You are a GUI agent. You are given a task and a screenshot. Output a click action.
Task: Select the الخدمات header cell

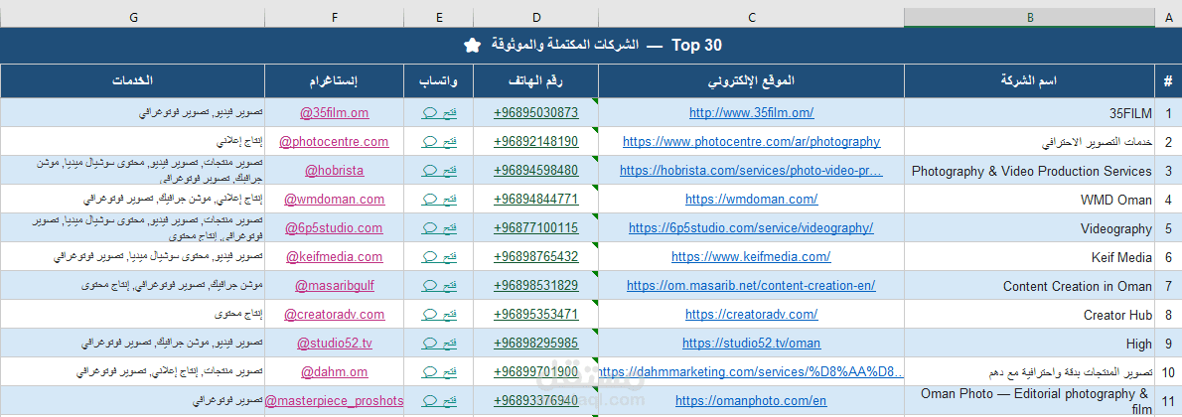(133, 80)
